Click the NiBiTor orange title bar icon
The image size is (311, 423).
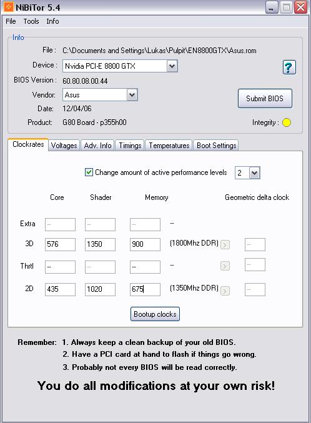click(x=8, y=7)
